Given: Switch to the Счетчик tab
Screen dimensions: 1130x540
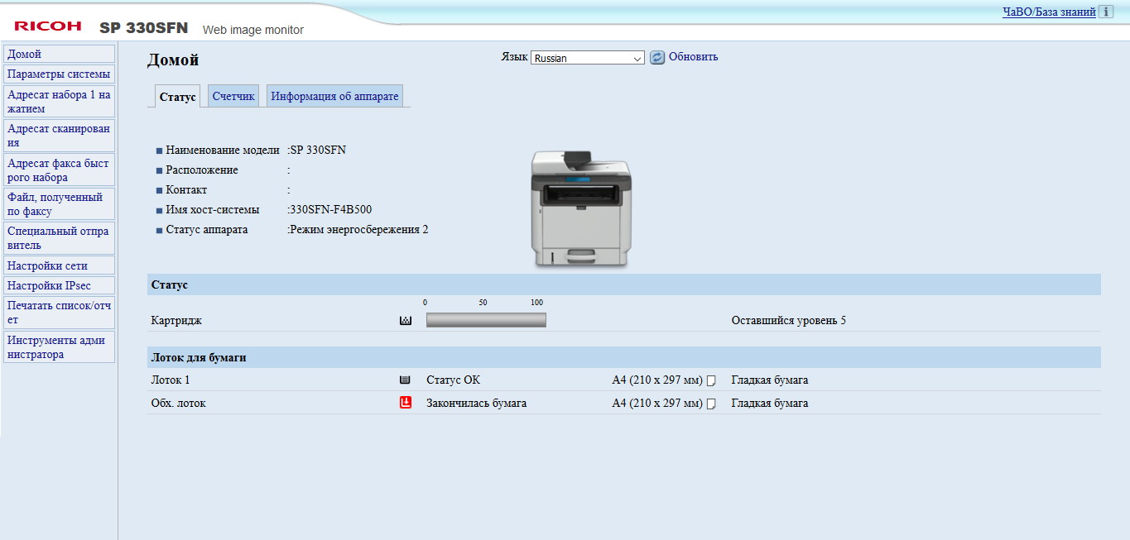Looking at the screenshot, I should [233, 97].
